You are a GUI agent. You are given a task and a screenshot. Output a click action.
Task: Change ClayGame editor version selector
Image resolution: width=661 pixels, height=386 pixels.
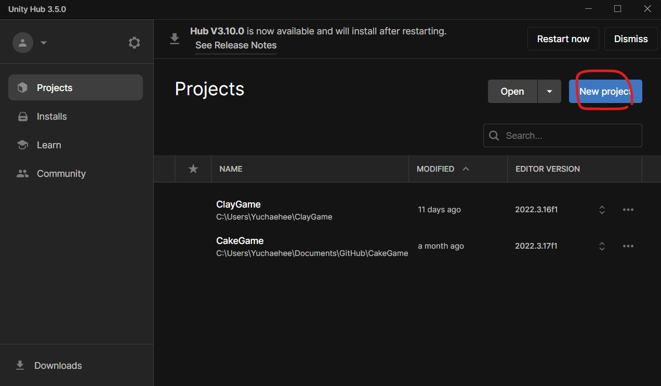(x=602, y=210)
